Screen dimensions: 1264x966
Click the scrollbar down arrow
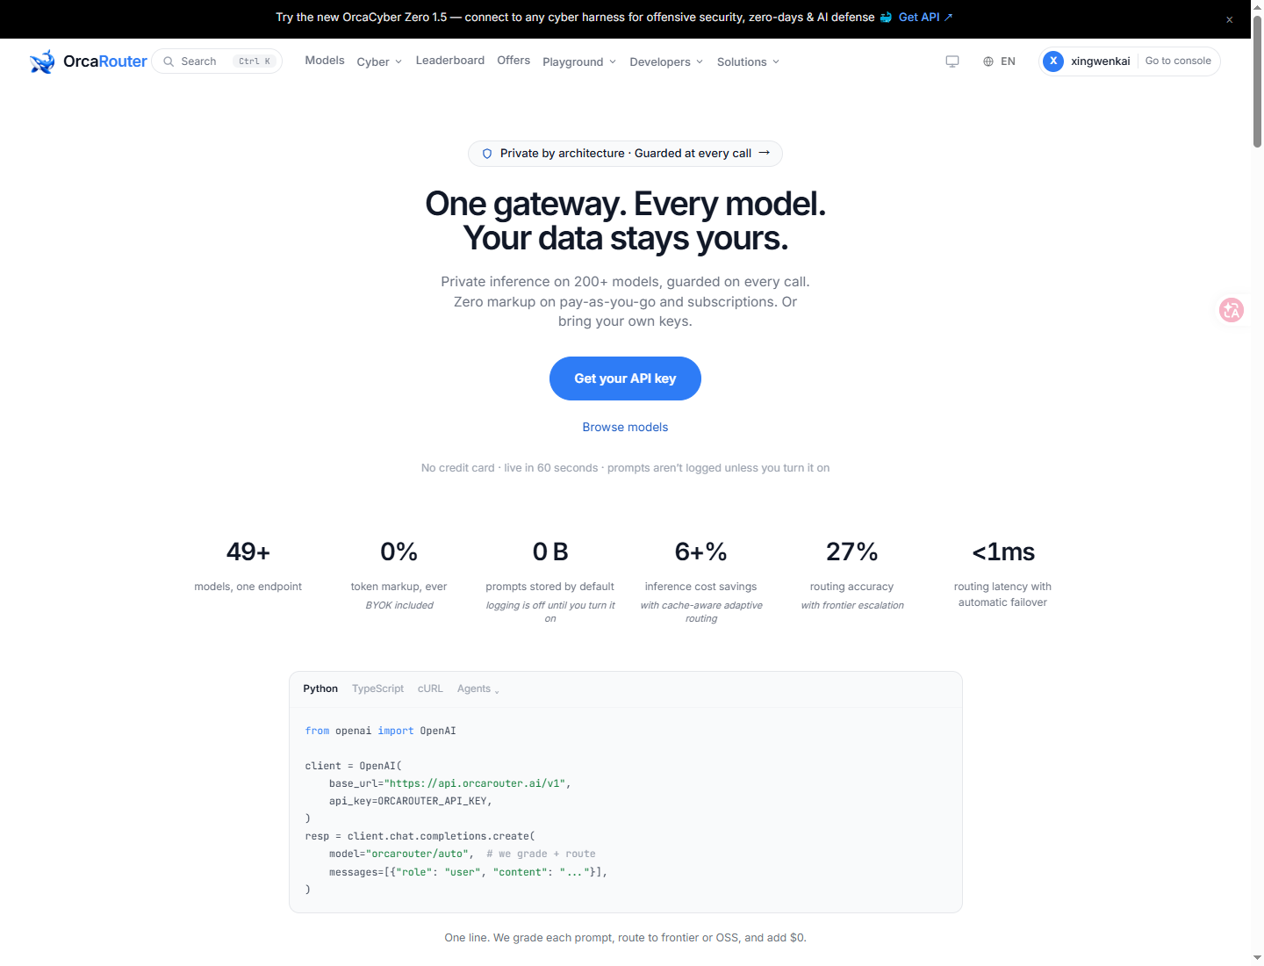tap(1257, 957)
